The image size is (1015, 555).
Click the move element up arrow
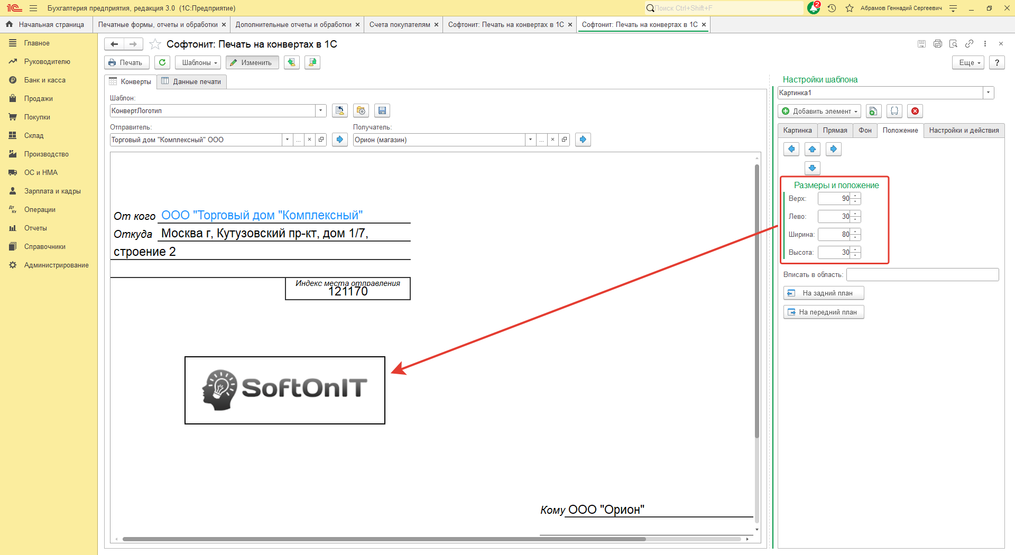pyautogui.click(x=812, y=149)
